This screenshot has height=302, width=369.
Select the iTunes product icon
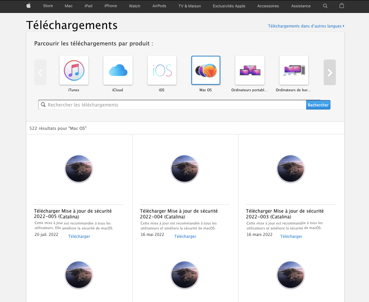coord(74,70)
